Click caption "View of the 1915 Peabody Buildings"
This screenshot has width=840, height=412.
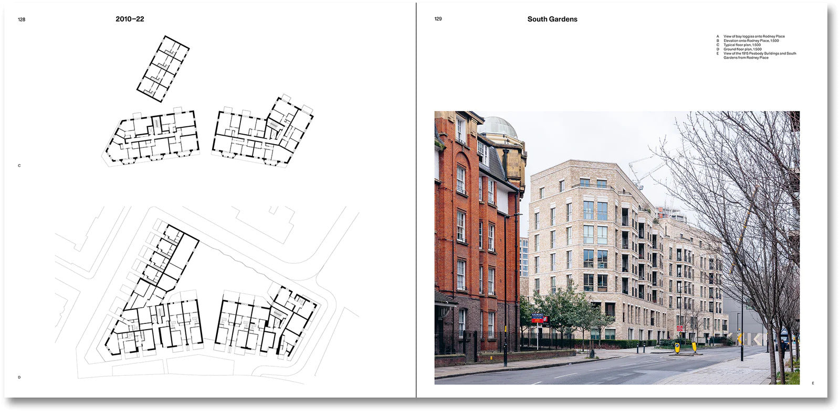coord(752,53)
